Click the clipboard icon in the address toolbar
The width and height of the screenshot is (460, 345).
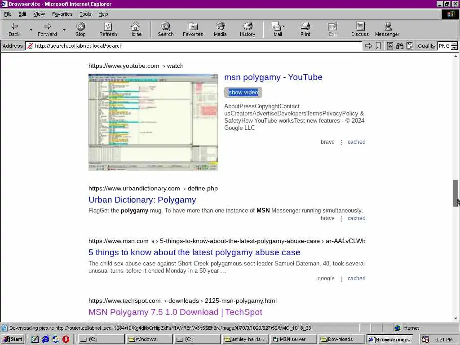click(x=410, y=46)
